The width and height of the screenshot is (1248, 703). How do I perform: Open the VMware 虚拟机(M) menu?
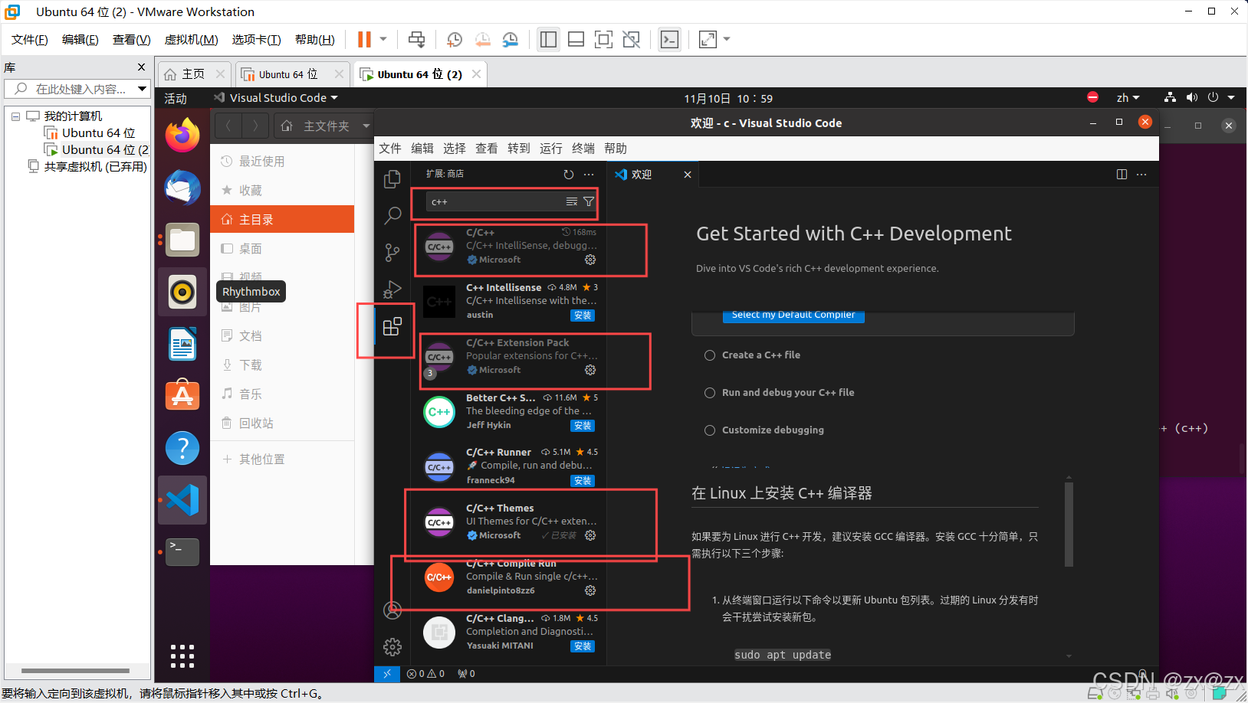(x=192, y=39)
